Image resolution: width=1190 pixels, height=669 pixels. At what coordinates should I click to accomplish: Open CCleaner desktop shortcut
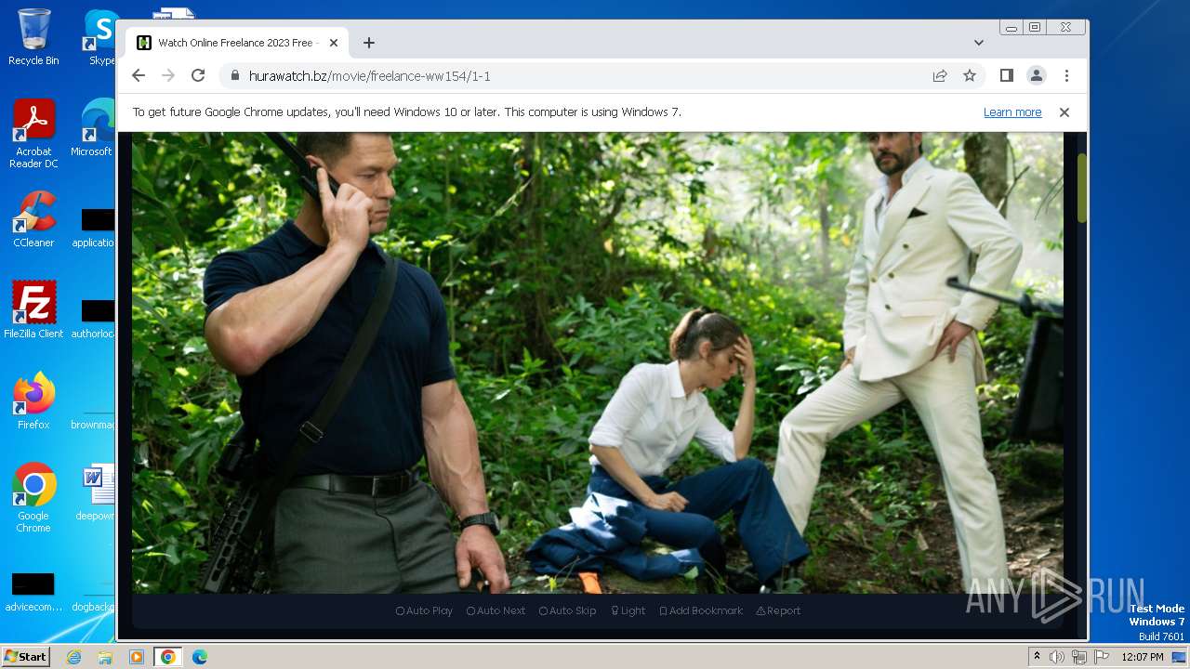point(33,219)
